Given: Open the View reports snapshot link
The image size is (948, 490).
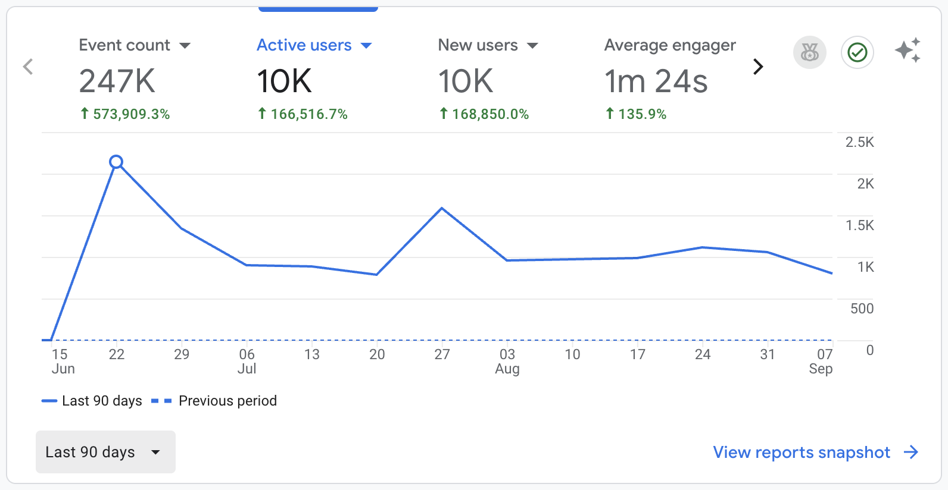Looking at the screenshot, I should tap(802, 453).
